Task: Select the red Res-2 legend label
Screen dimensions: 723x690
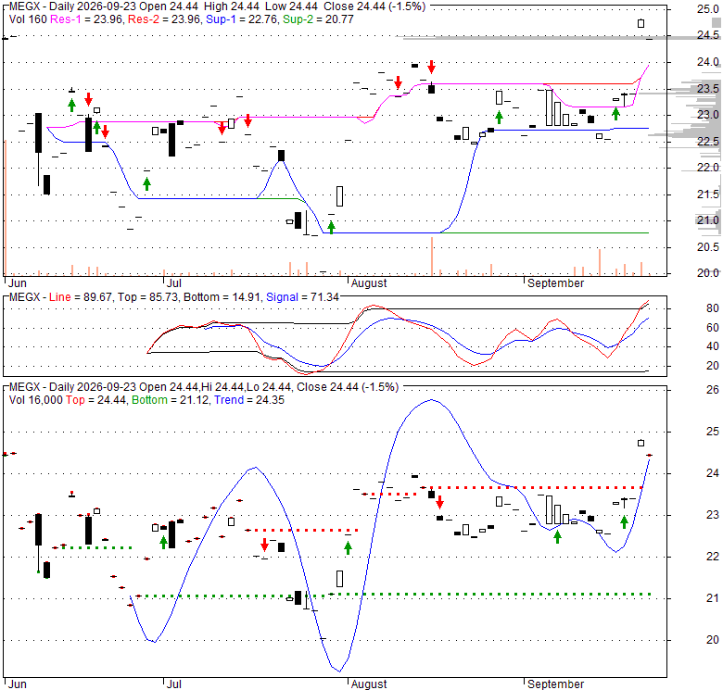Action: [x=144, y=19]
